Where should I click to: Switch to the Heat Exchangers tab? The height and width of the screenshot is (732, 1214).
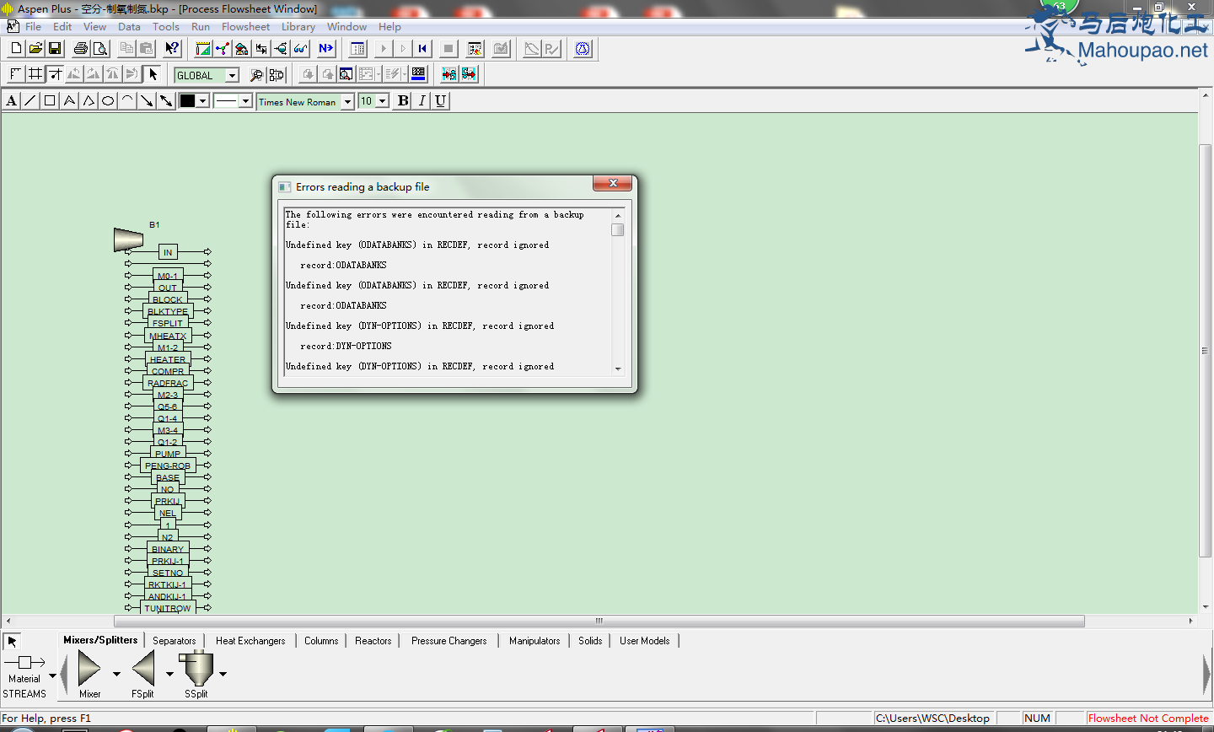(250, 641)
